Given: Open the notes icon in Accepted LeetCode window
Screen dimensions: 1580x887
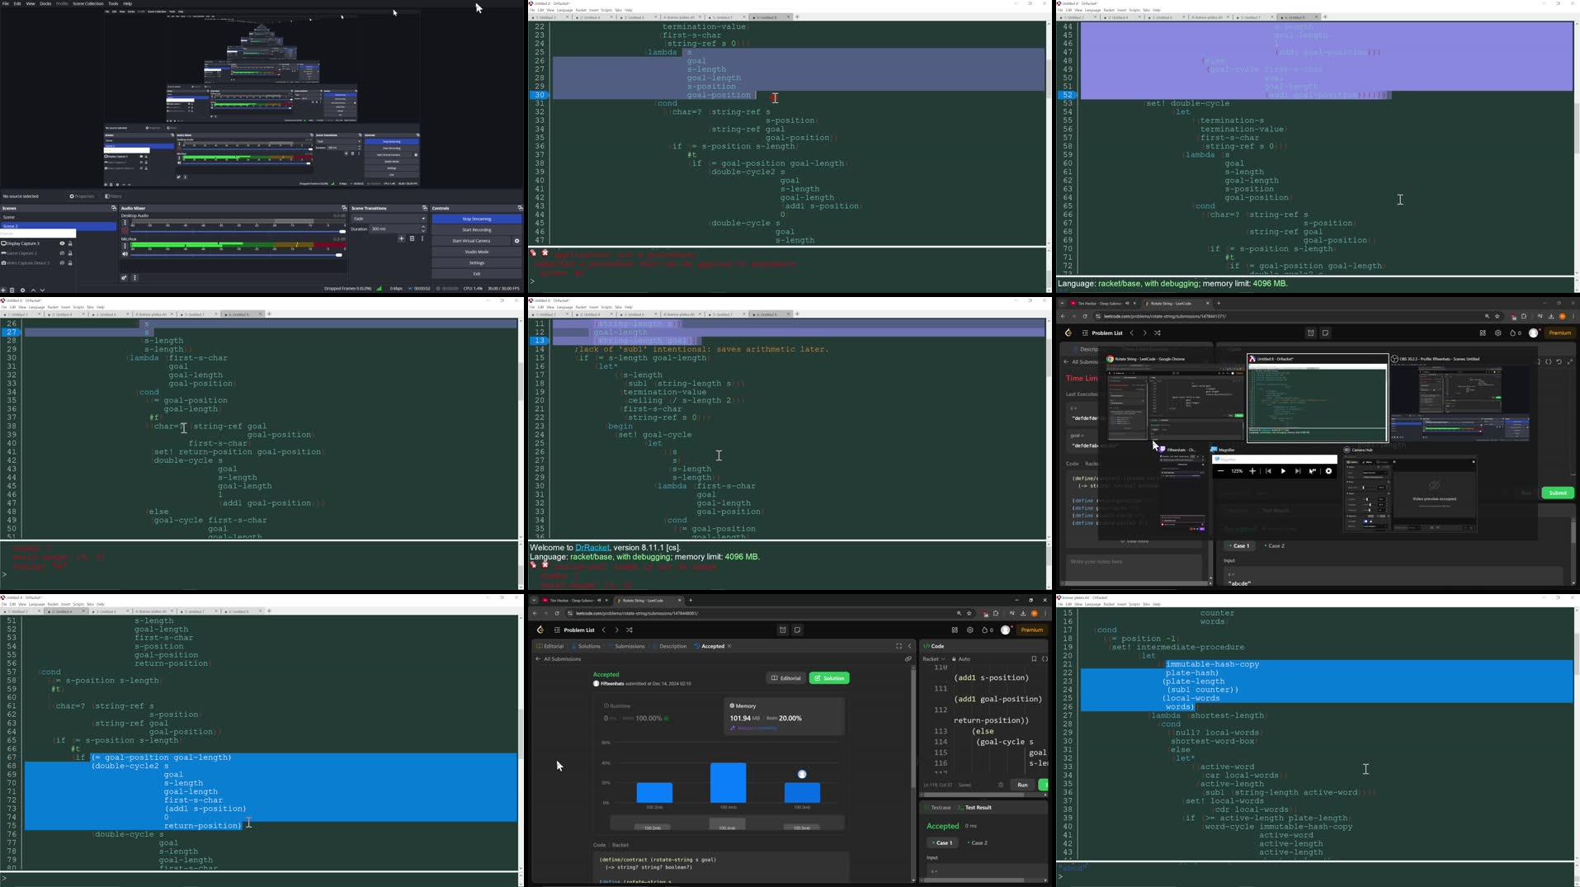Looking at the screenshot, I should point(797,630).
